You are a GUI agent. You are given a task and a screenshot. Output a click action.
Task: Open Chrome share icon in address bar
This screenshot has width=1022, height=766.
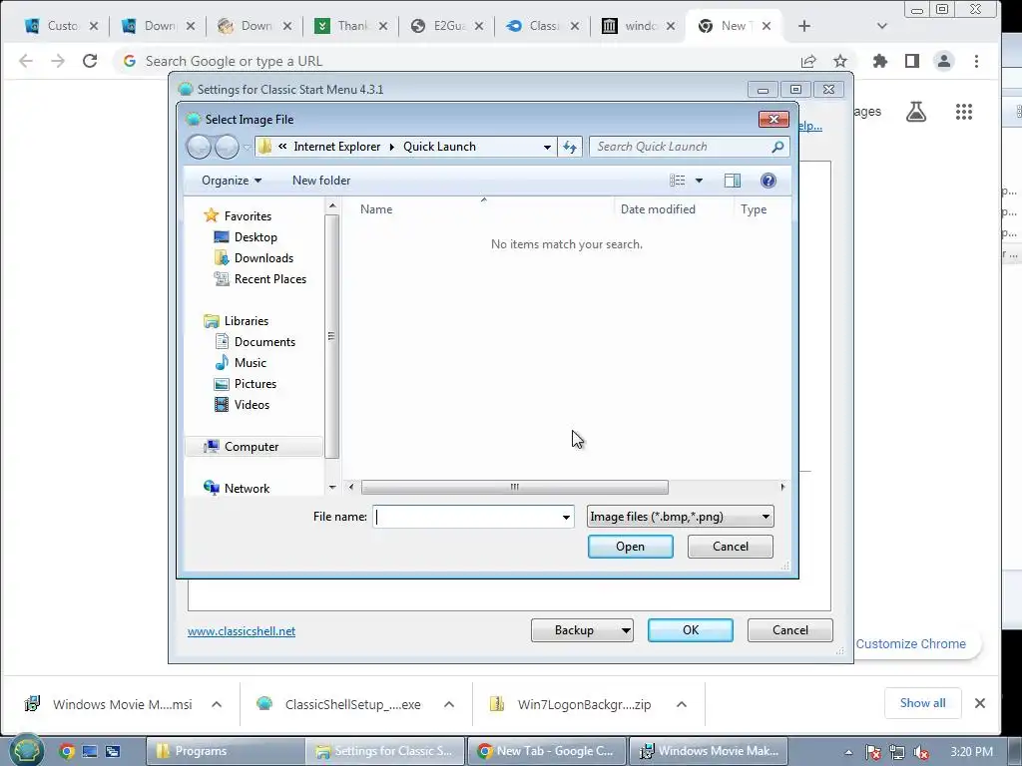(x=808, y=61)
